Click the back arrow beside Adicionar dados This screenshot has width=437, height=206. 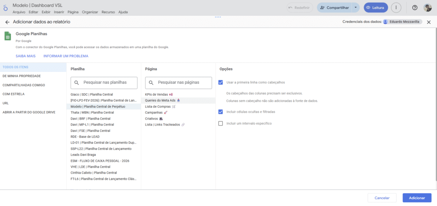point(7,22)
